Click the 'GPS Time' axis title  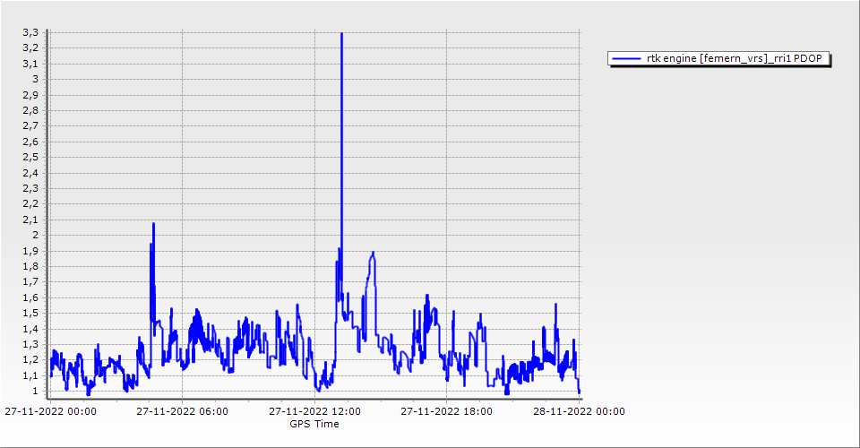coord(314,424)
